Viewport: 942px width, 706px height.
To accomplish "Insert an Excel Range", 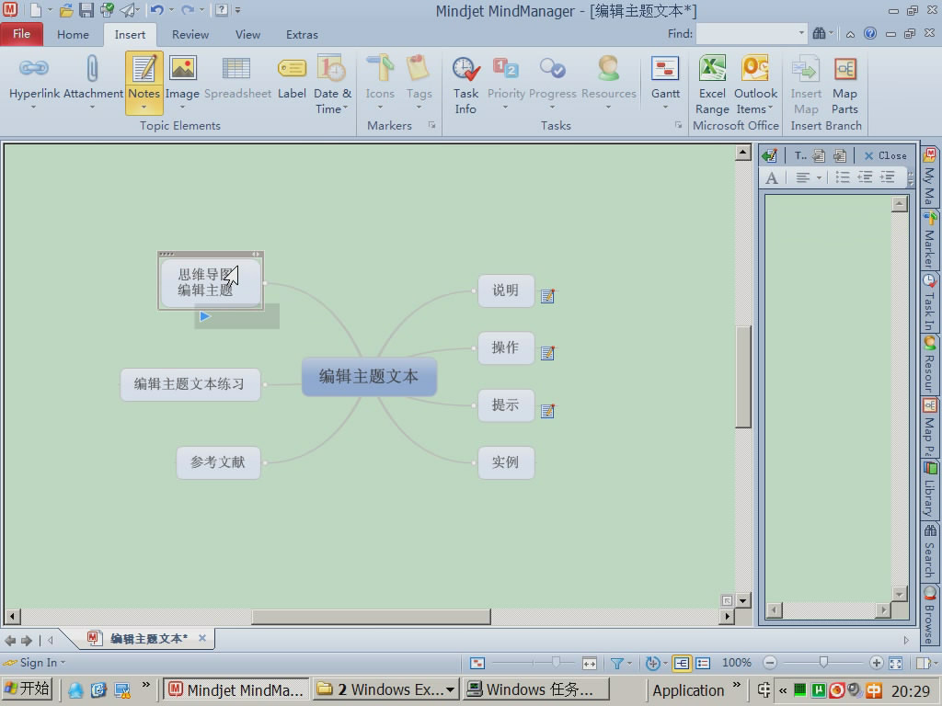I will pos(713,85).
